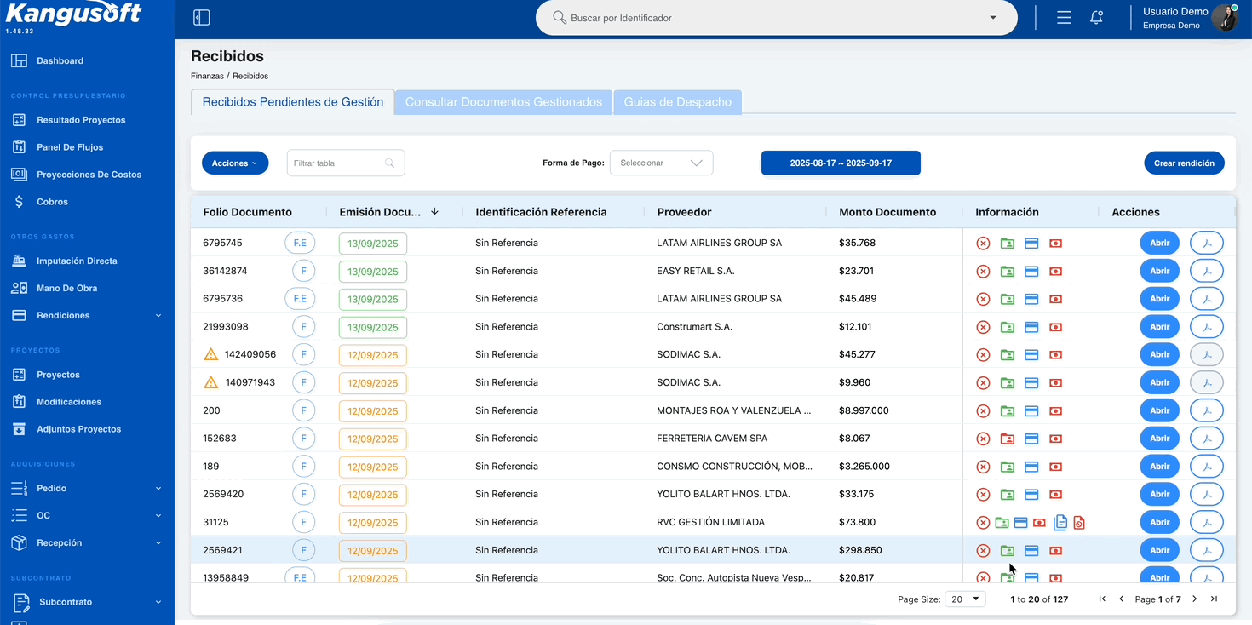Collapse the sidebar with the panel icon
The image size is (1252, 625).
tap(202, 18)
